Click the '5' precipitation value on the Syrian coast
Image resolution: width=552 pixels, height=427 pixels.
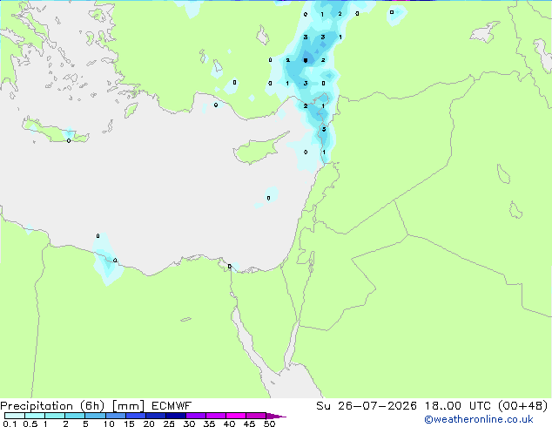(x=324, y=129)
